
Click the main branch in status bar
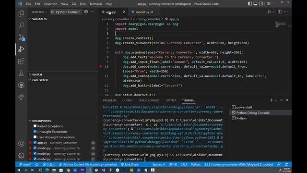(25, 164)
